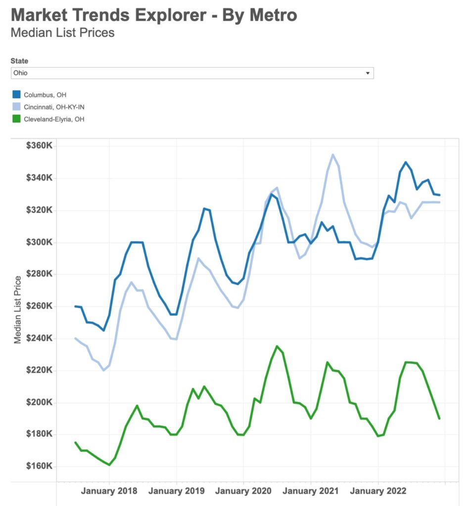Click the $160K y-axis label

pyautogui.click(x=39, y=466)
